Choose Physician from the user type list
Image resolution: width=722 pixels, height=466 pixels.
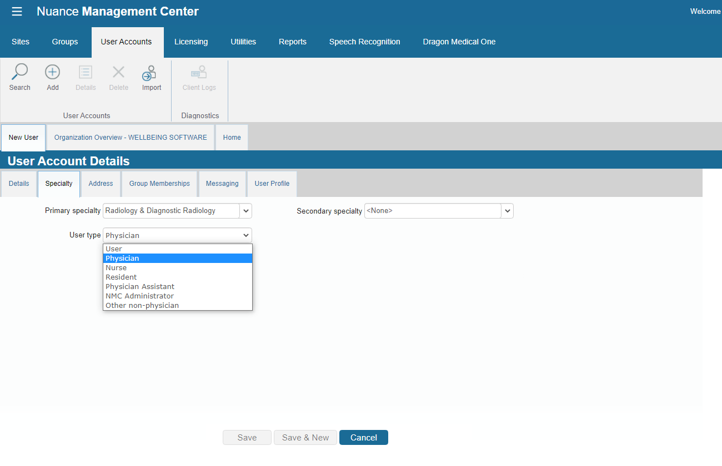[178, 259]
